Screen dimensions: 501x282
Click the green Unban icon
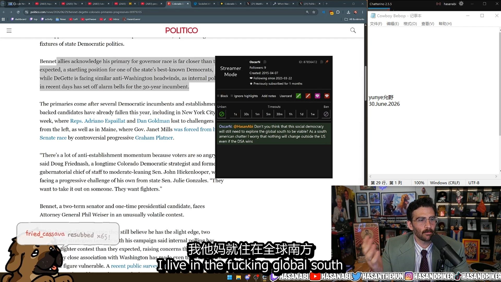[222, 114]
